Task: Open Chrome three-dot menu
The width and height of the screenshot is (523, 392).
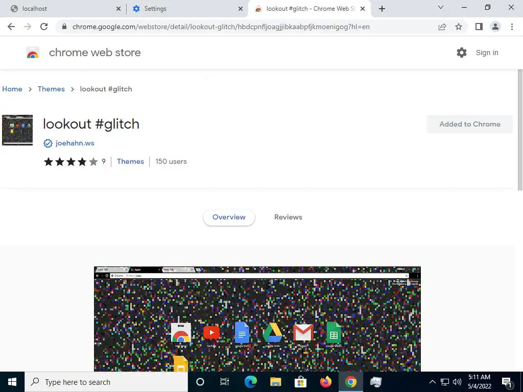Action: click(512, 27)
